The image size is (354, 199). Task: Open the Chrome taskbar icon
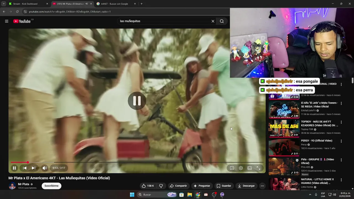[x=198, y=195]
